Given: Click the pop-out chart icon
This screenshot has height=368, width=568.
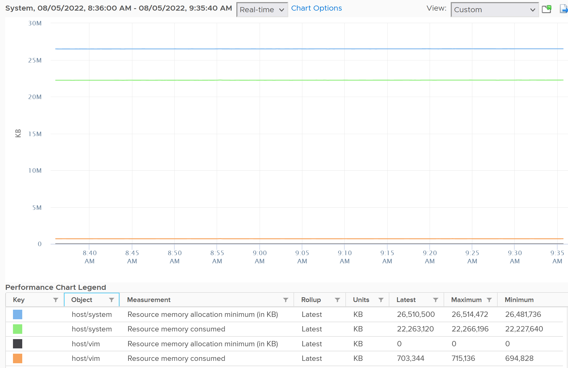Looking at the screenshot, I should tap(547, 9).
